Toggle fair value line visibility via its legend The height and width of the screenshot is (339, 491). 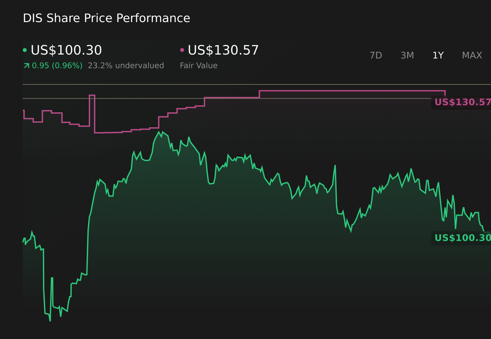[x=183, y=50]
